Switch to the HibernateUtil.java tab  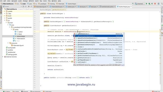point(57,7)
